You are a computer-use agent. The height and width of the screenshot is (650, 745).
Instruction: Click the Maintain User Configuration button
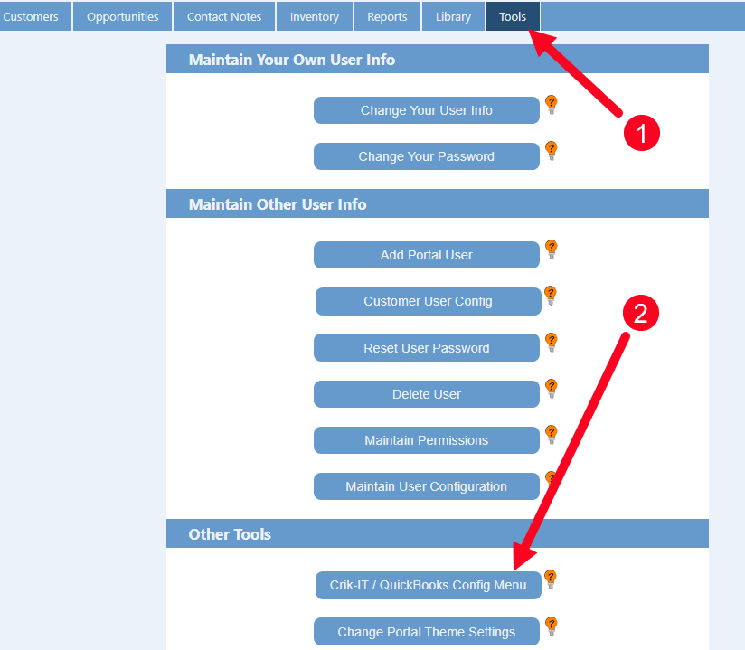click(427, 486)
